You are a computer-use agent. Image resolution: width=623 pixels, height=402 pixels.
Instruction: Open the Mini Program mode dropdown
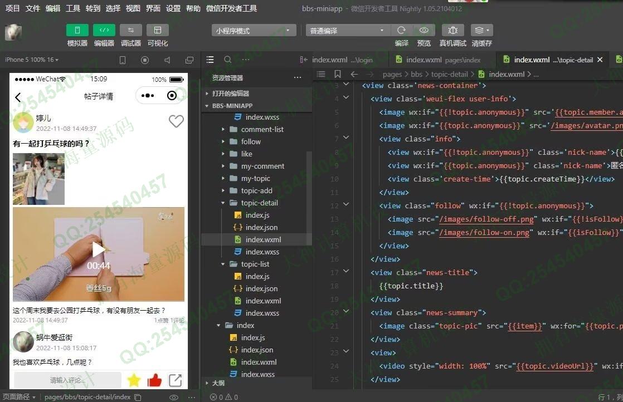click(254, 31)
